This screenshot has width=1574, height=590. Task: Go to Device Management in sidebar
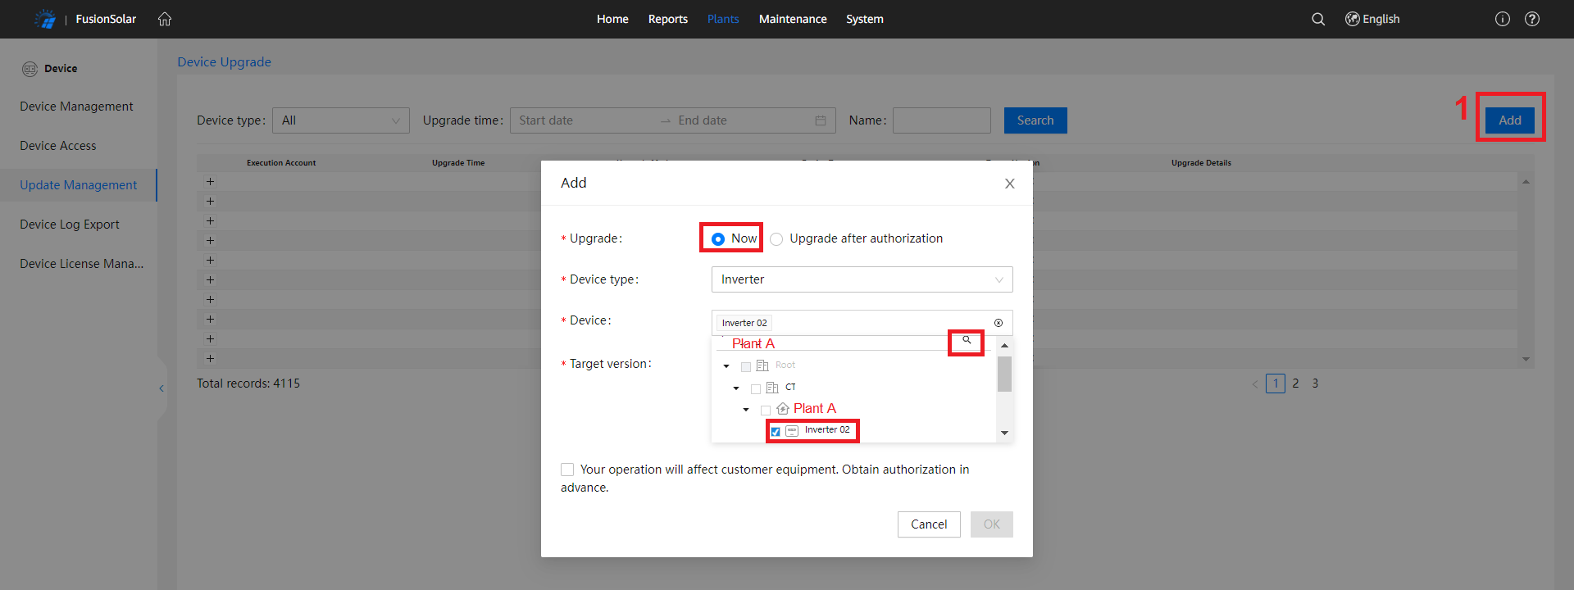pyautogui.click(x=76, y=107)
